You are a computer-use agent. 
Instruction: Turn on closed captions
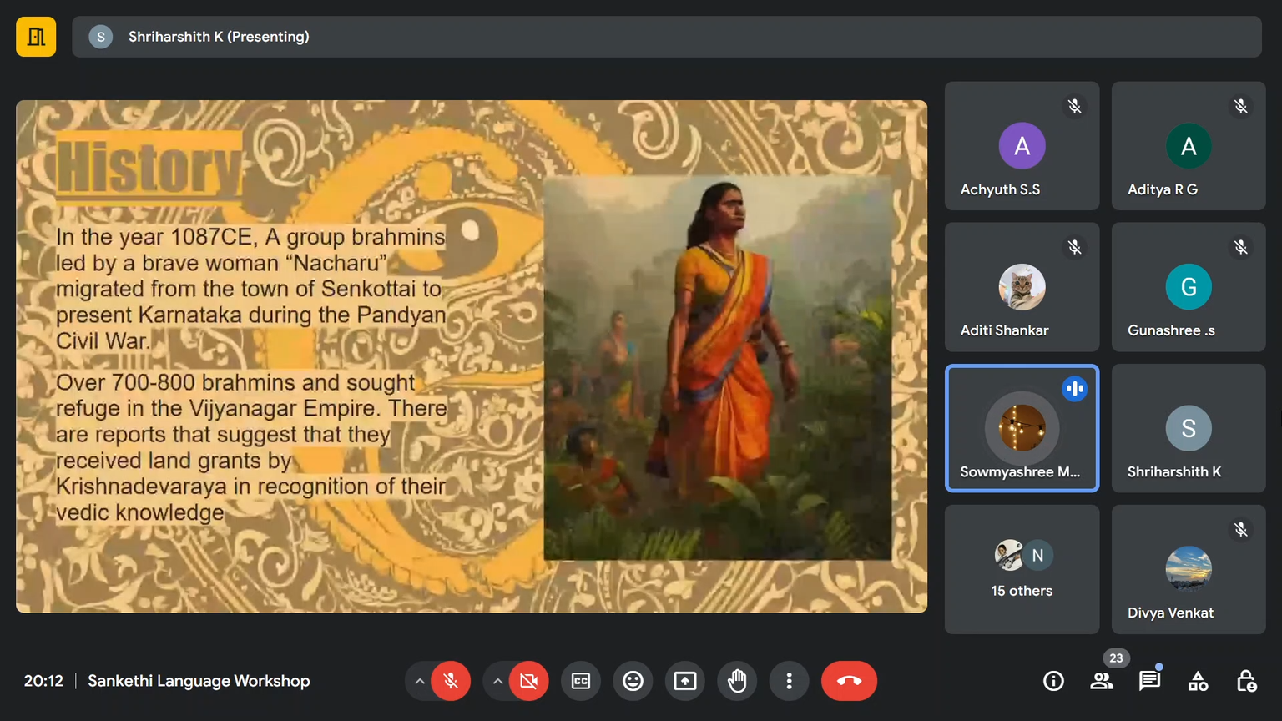click(580, 681)
